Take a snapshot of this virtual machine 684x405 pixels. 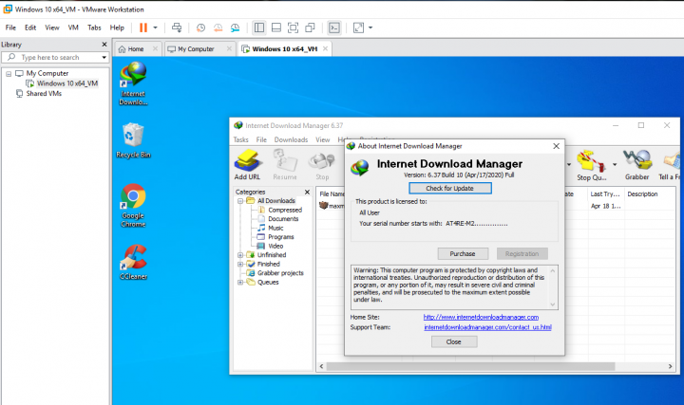pyautogui.click(x=200, y=28)
